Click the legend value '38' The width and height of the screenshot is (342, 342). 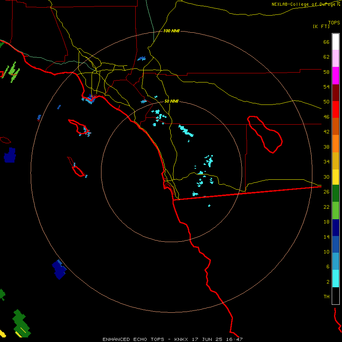326,147
